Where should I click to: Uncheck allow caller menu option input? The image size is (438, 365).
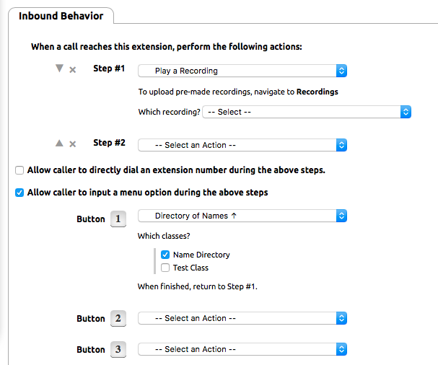point(19,193)
